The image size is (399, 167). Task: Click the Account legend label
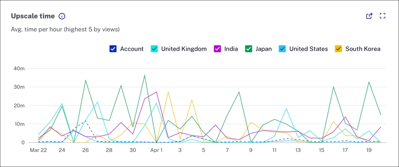tap(132, 49)
